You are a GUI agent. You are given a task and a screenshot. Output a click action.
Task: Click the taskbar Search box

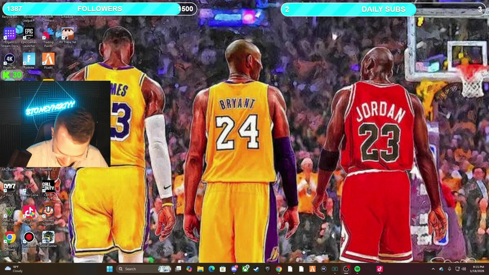(x=144, y=269)
